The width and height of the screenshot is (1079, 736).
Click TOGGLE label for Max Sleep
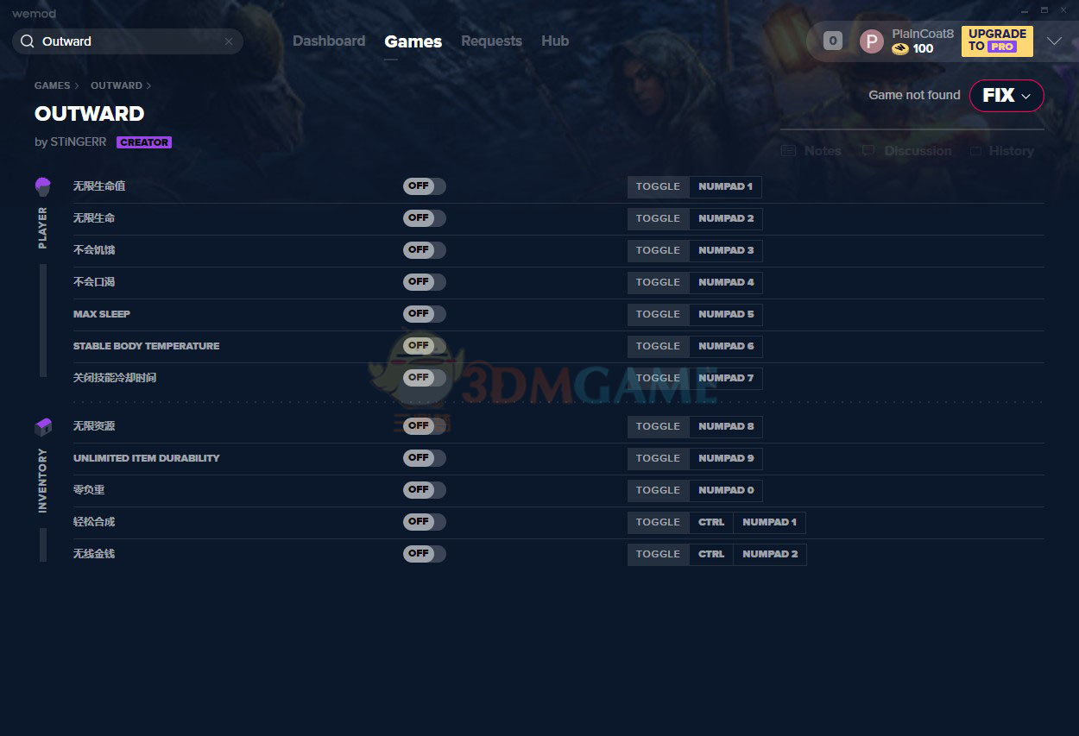tap(658, 314)
